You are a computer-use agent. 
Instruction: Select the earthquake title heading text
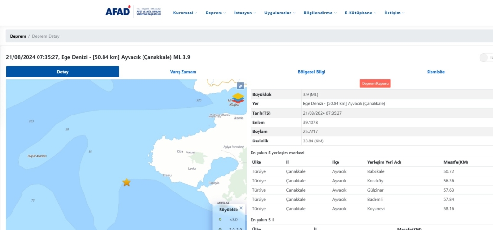[98, 57]
